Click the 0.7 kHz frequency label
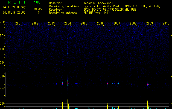The width and height of the screenshot is (172, 109). pos(2,90)
